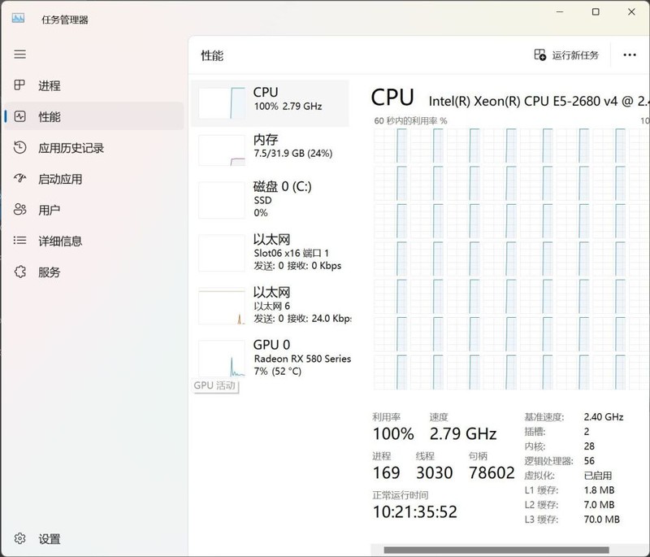Click the hamburger navigation menu icon

pos(20,54)
